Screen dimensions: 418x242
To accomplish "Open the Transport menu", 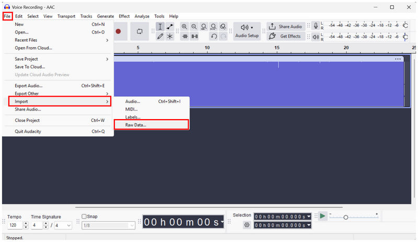I will click(66, 16).
